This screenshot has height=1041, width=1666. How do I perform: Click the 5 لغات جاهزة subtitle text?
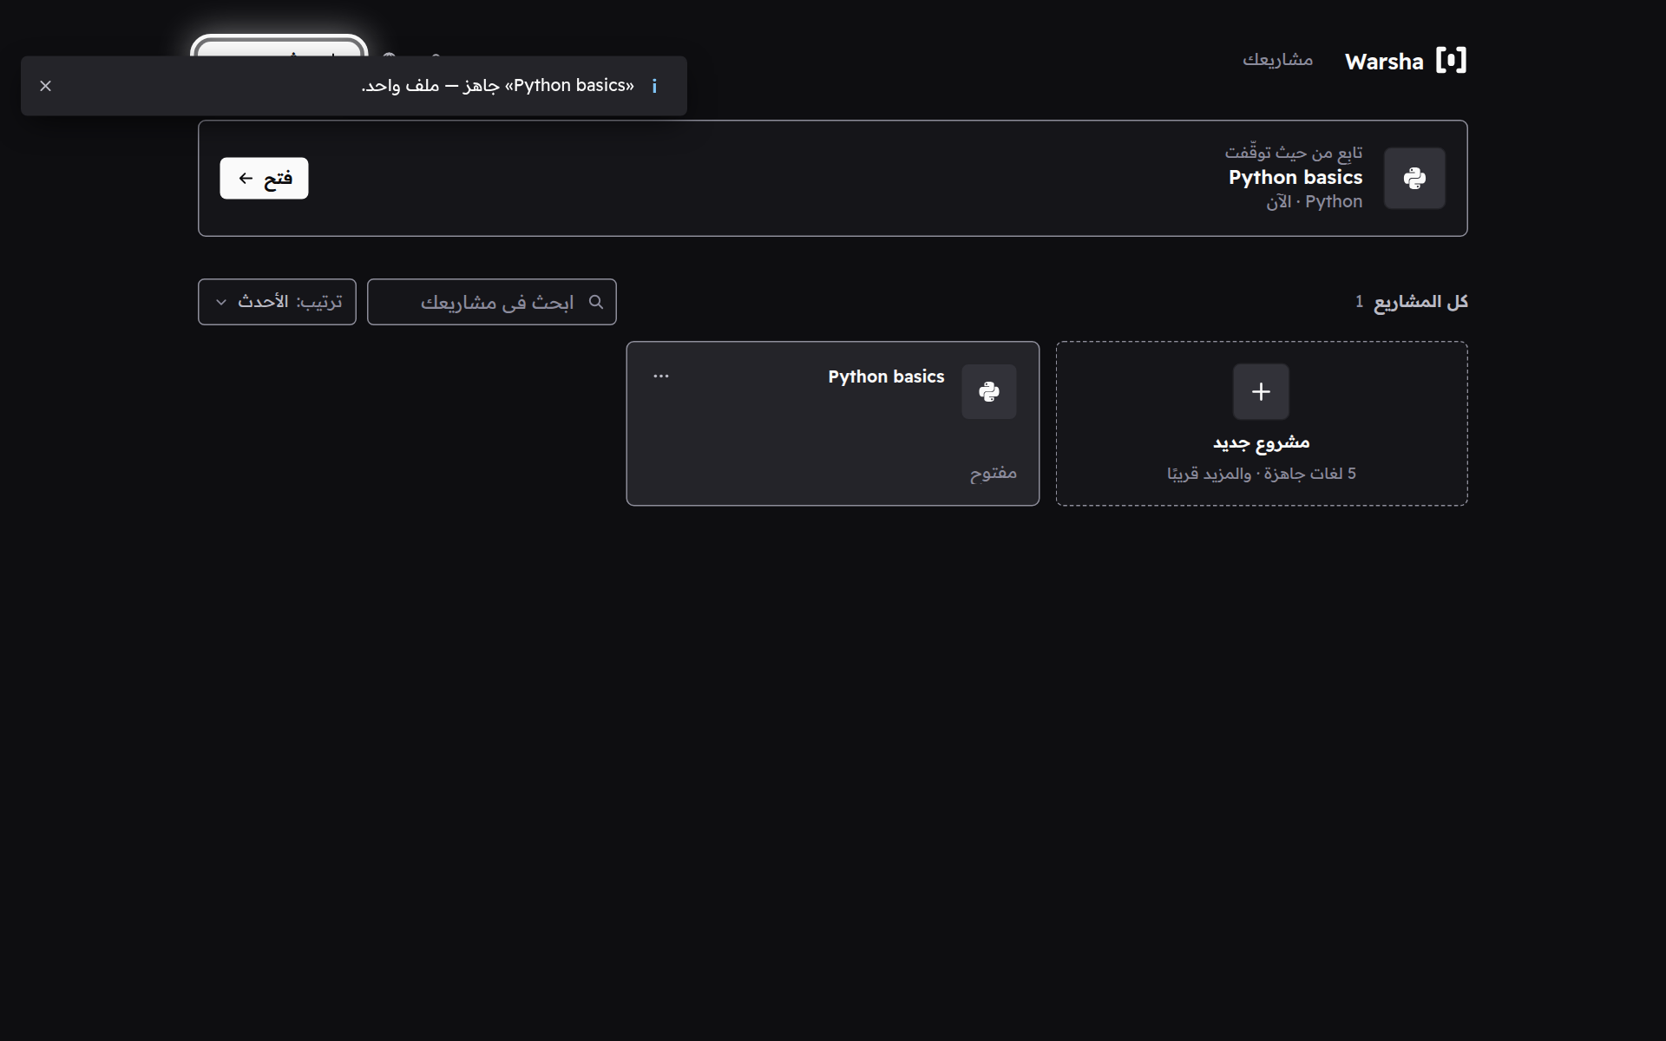pos(1261,474)
